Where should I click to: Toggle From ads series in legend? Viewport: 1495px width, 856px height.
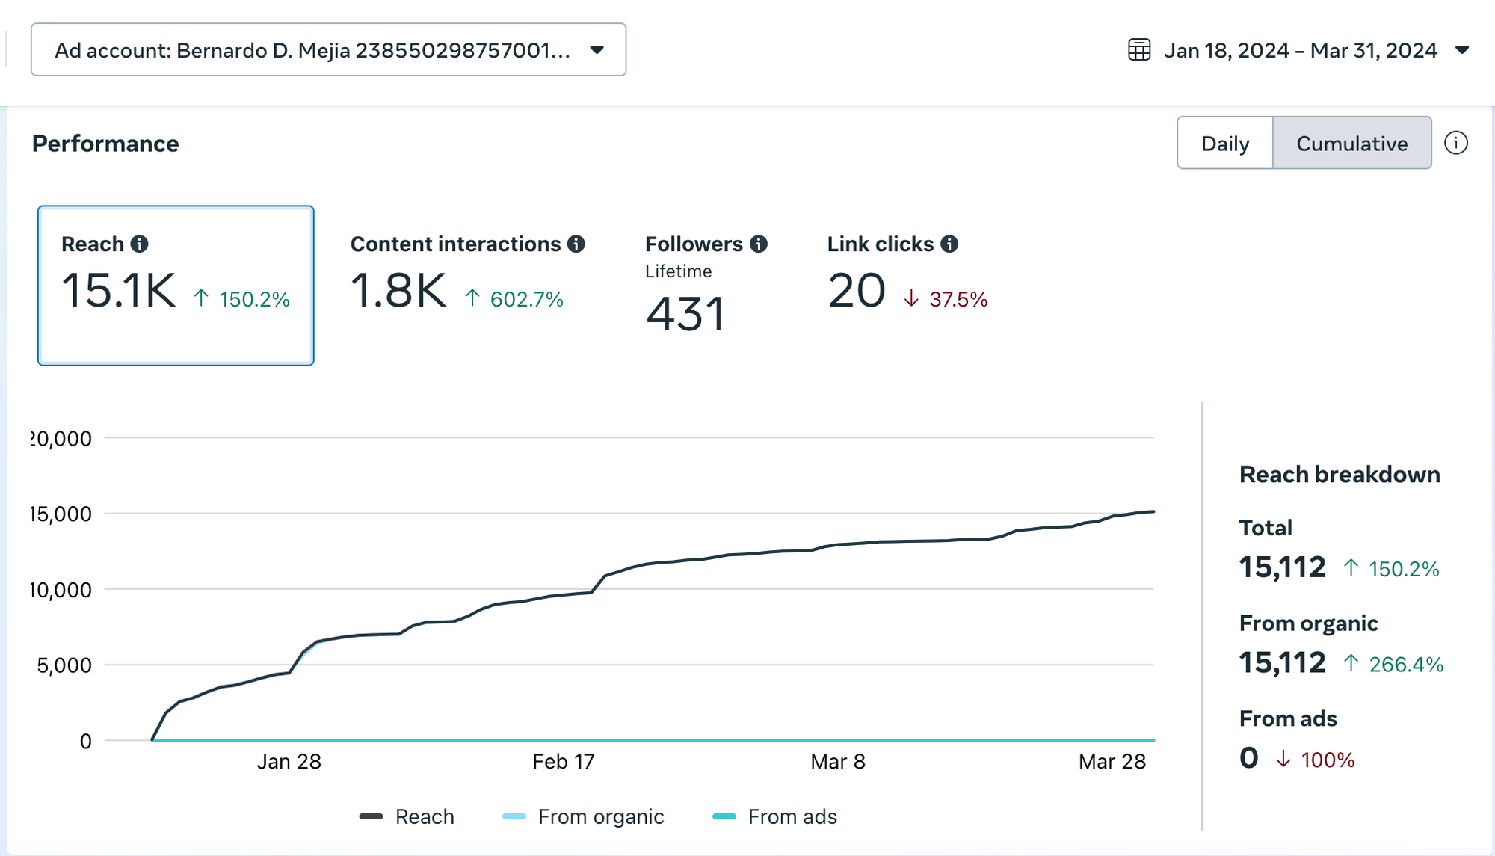pyautogui.click(x=774, y=816)
